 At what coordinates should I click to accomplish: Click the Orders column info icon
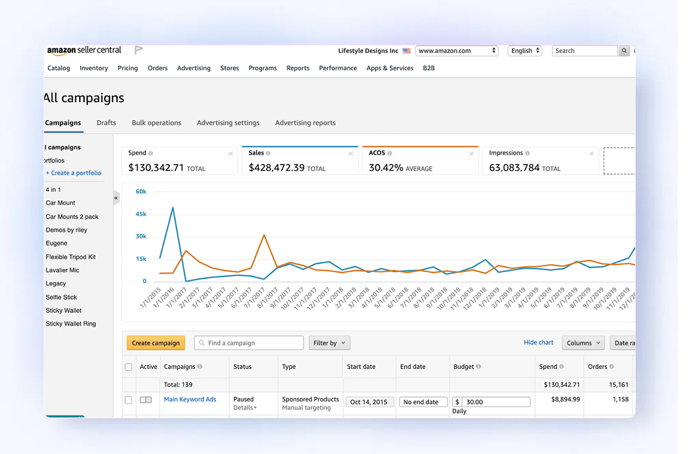[612, 367]
